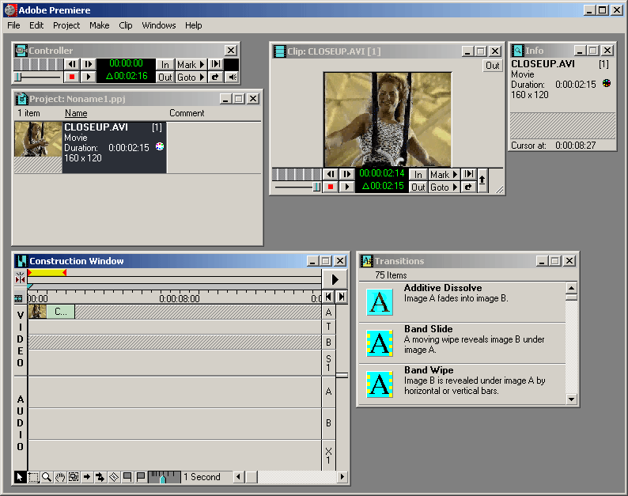The image size is (628, 496).
Task: Play the preview in Construction Window
Action: (335, 279)
